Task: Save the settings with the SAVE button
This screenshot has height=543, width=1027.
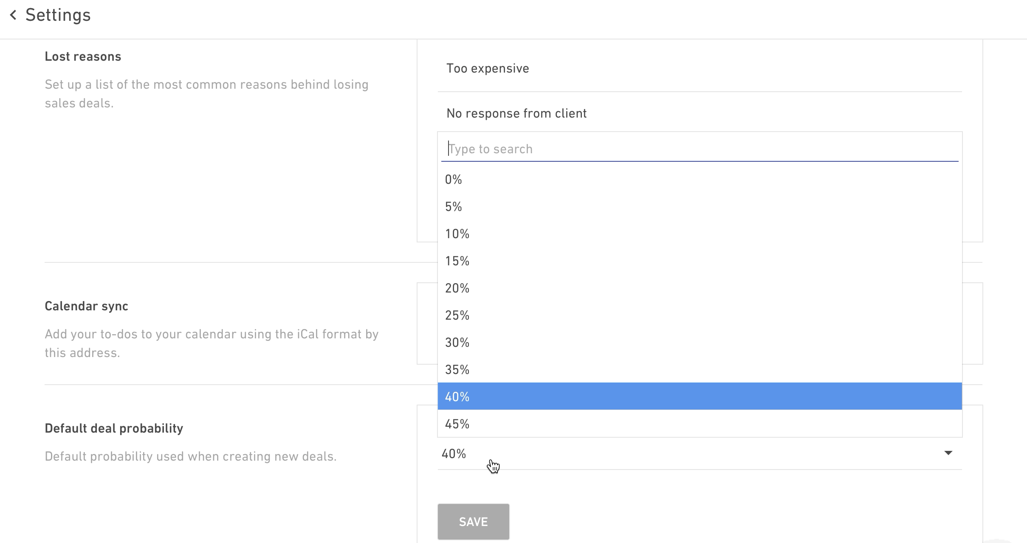Action: coord(473,521)
